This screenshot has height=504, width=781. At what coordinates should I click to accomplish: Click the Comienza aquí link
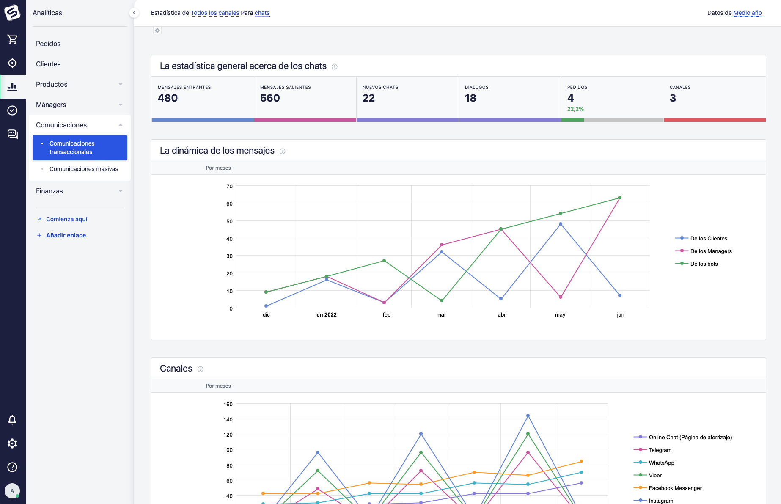tap(66, 219)
